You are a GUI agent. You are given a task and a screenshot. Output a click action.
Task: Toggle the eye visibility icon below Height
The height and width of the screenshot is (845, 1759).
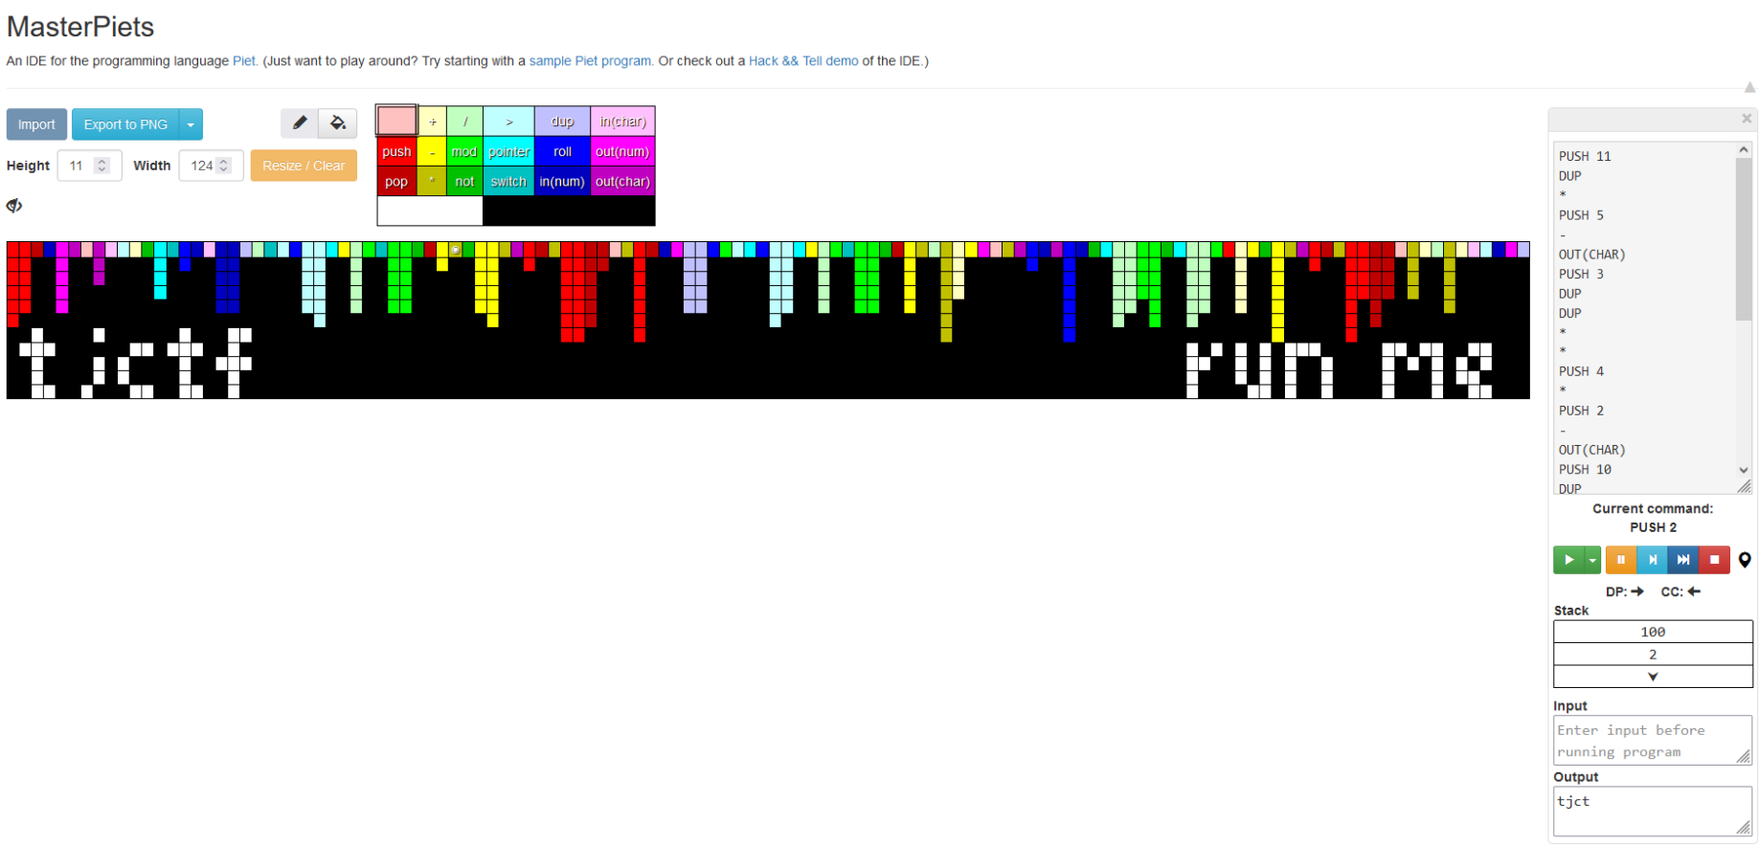[x=14, y=205]
